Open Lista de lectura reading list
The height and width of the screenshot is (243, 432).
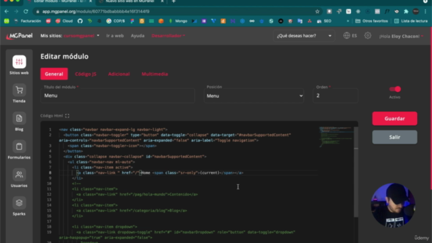[411, 21]
